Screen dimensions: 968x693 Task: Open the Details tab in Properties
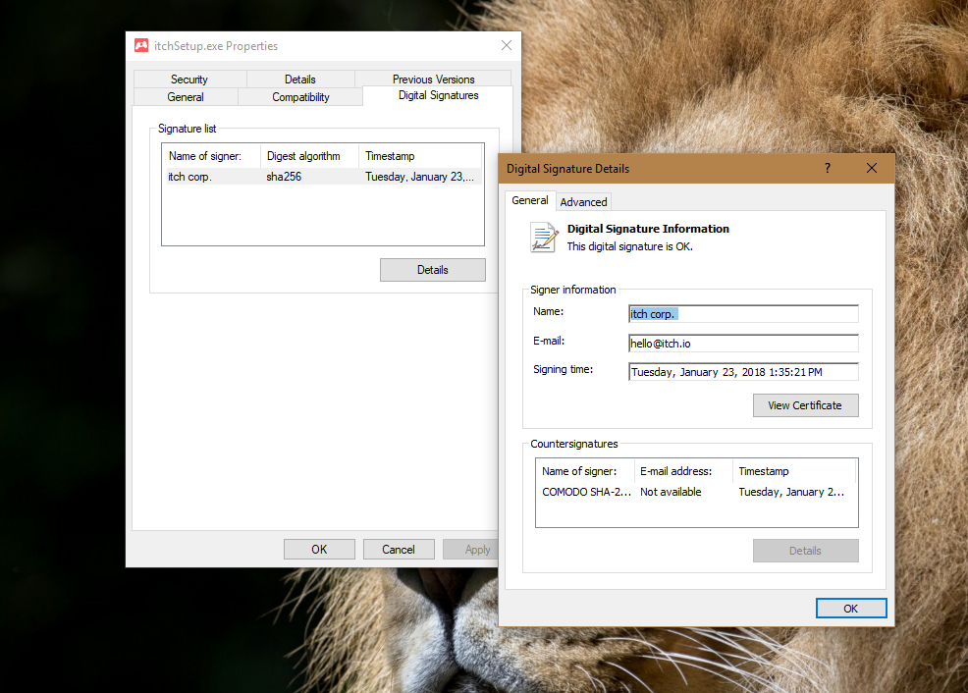[300, 80]
